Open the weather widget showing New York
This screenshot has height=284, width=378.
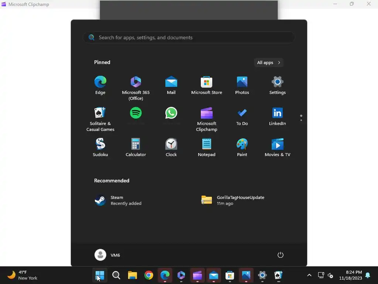tap(23, 275)
